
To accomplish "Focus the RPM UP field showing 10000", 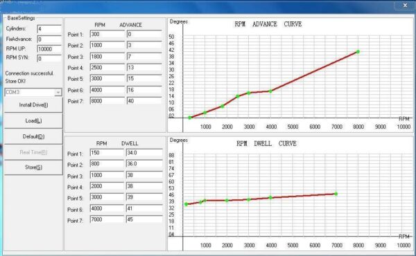I will (49, 49).
